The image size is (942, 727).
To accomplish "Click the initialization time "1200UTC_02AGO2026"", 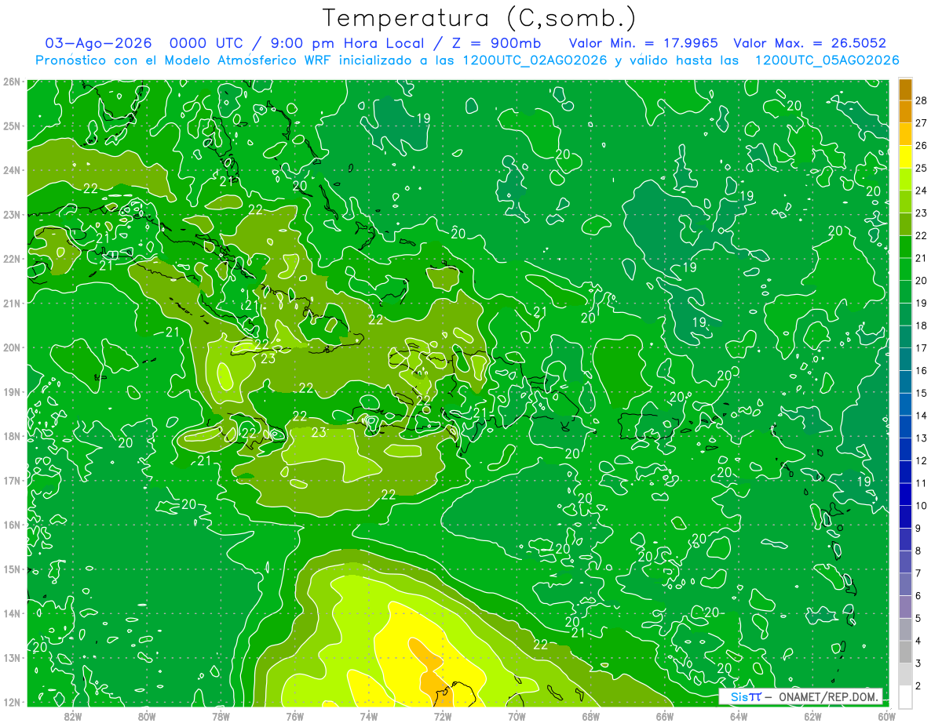I will coord(535,60).
